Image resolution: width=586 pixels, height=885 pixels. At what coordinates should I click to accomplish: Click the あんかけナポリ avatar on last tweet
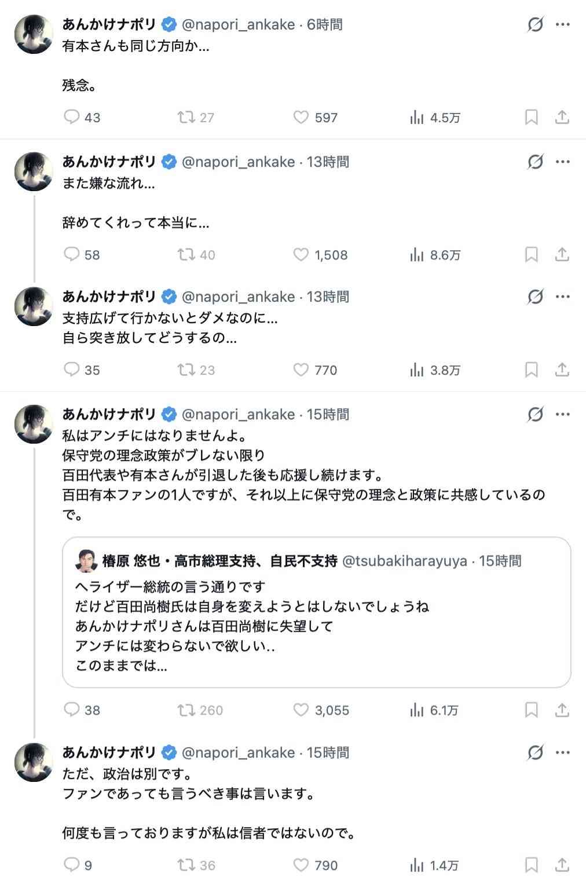click(34, 762)
